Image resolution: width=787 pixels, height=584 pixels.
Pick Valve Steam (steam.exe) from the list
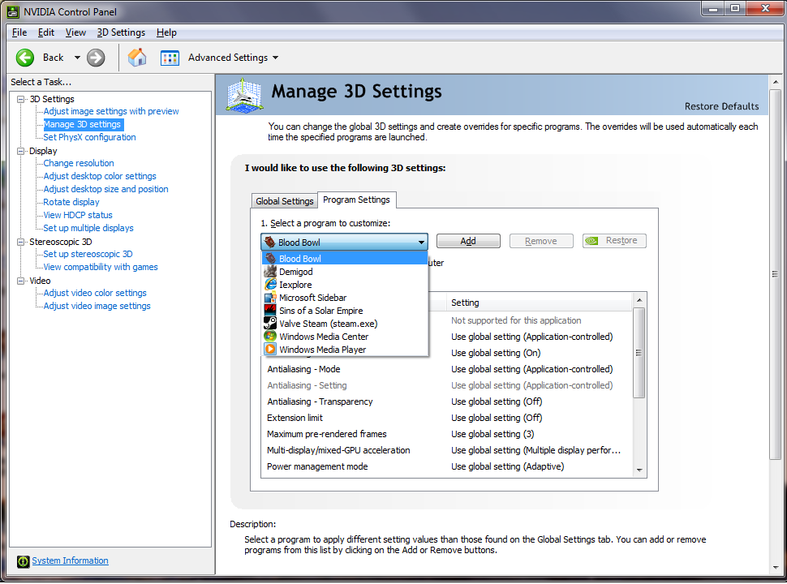pyautogui.click(x=328, y=324)
